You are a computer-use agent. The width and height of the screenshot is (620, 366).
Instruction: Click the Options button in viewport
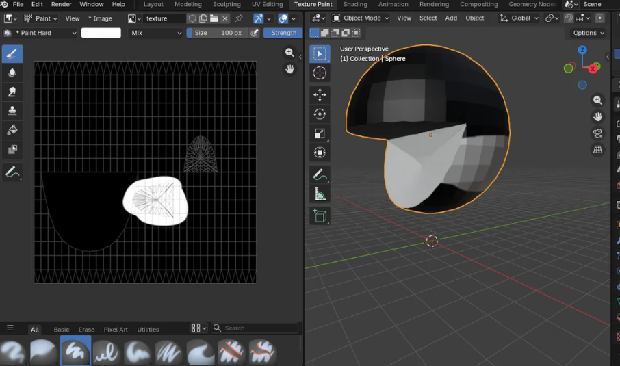point(588,33)
